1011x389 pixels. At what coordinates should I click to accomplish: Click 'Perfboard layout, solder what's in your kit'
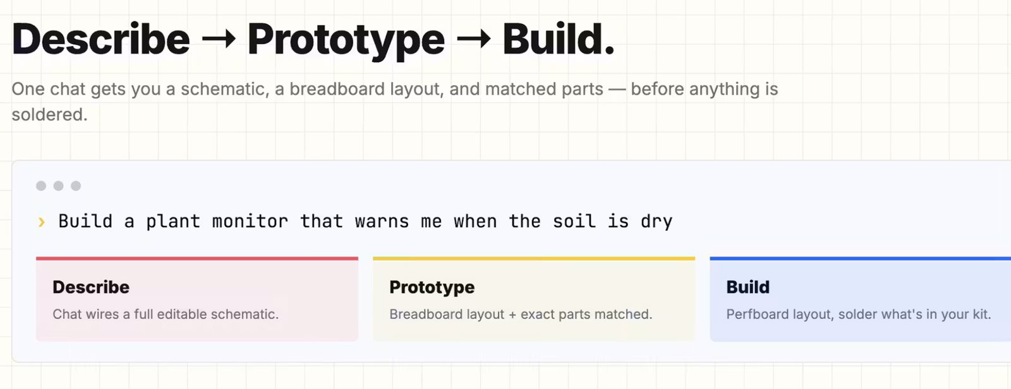859,314
